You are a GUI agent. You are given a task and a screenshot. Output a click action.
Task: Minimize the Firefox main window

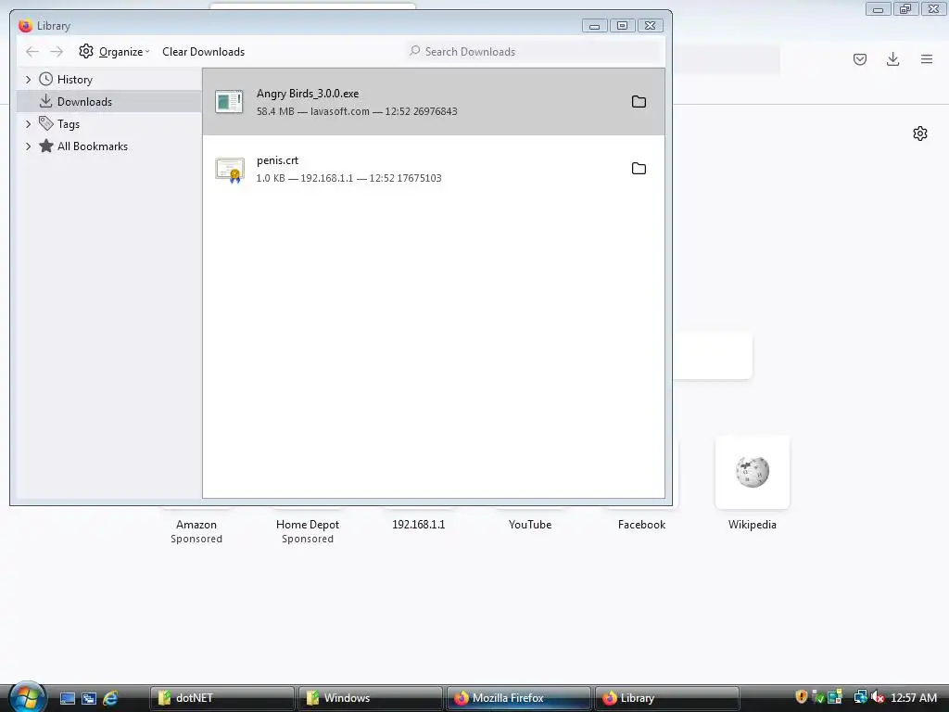click(x=879, y=8)
